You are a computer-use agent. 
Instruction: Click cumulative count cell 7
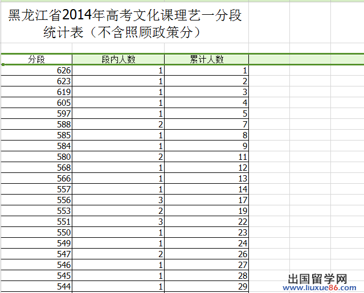coord(206,124)
